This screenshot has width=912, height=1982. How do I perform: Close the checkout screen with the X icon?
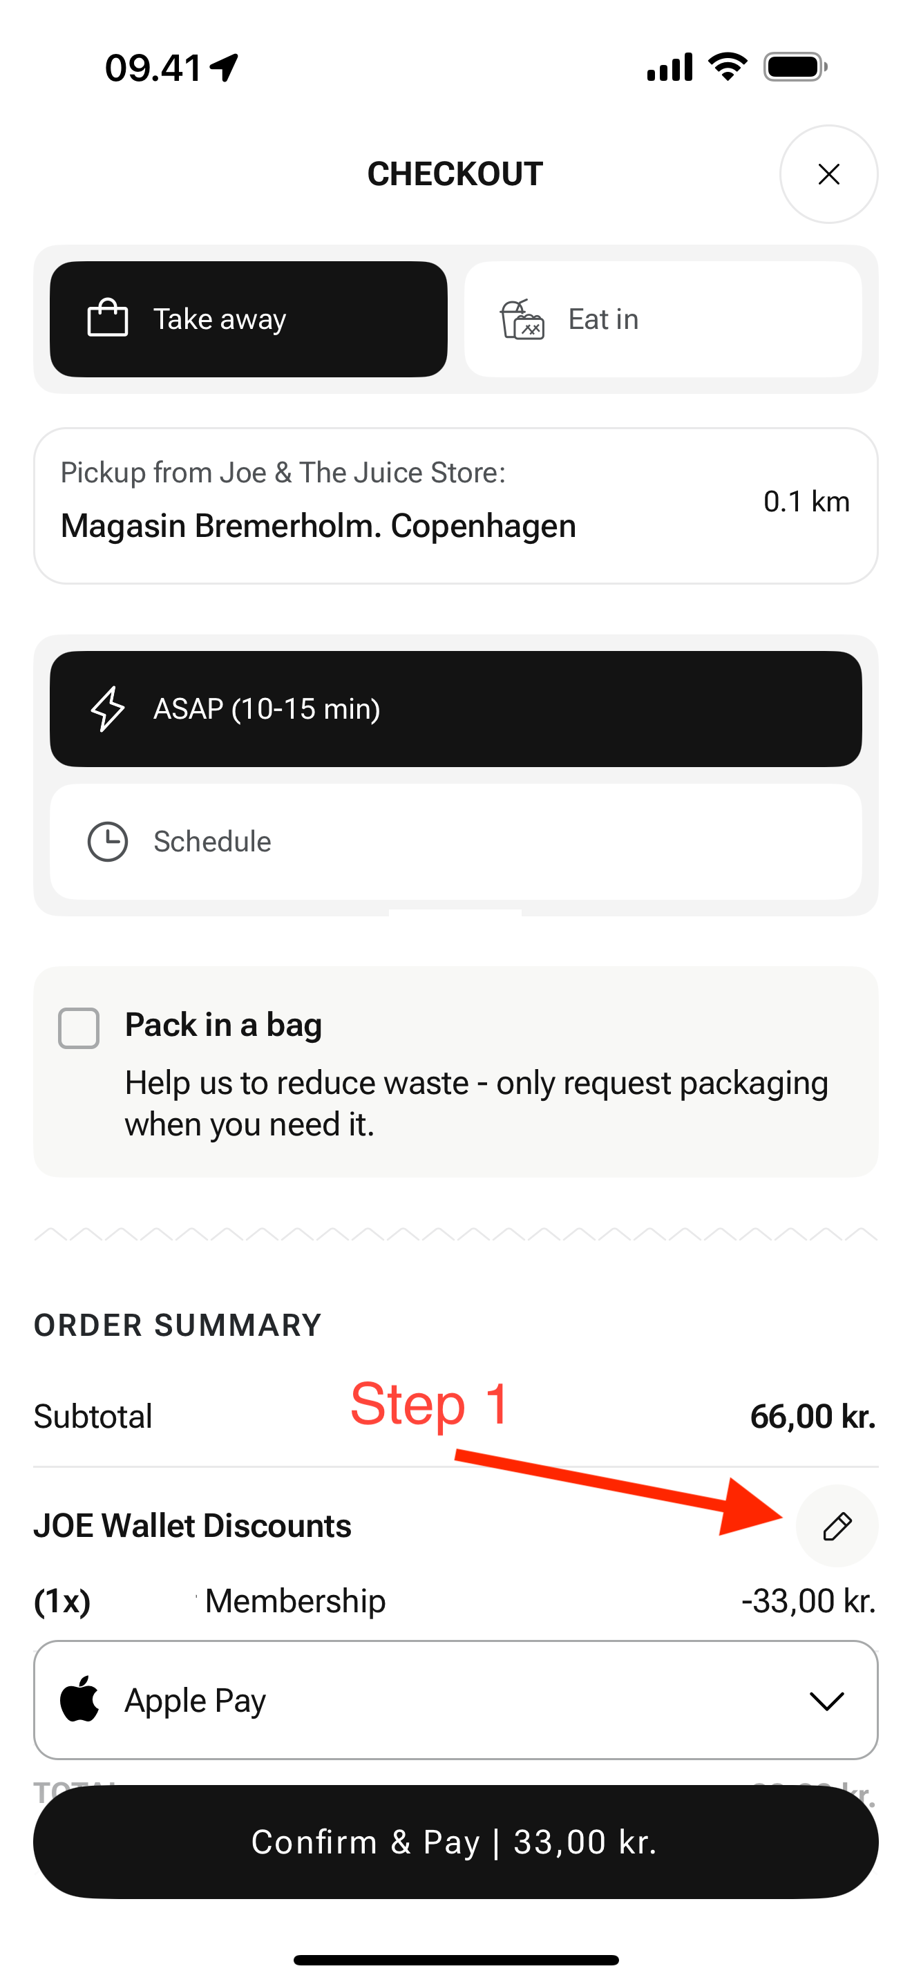pos(828,175)
